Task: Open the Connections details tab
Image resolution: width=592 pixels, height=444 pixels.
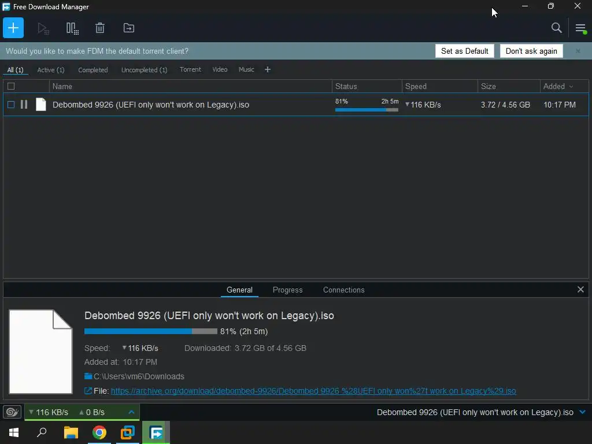Action: 343,290
